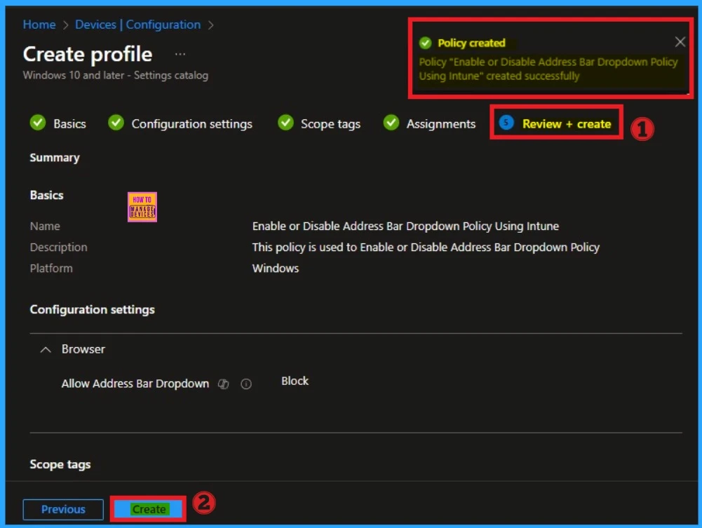Click the Windows 10 and later subtitle text
702x528 pixels.
click(x=116, y=75)
